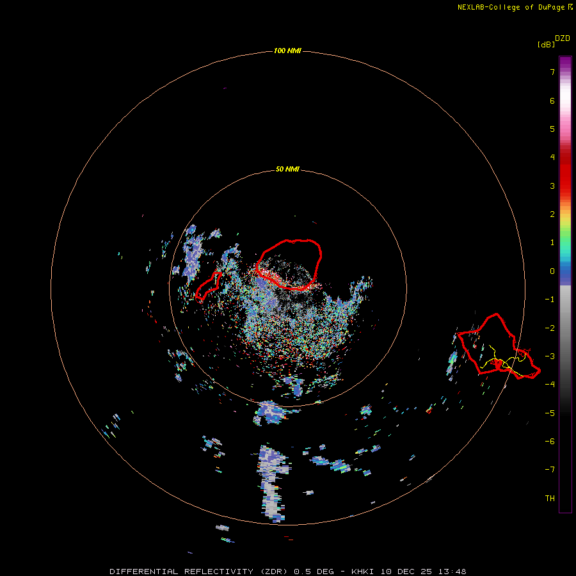
Task: Click the 6 value on the color scale
Action: [552, 100]
